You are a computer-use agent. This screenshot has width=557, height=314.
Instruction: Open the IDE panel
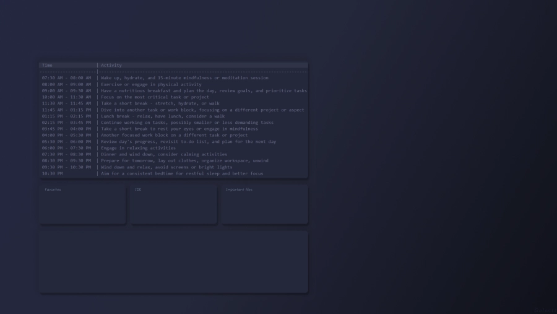pyautogui.click(x=174, y=204)
